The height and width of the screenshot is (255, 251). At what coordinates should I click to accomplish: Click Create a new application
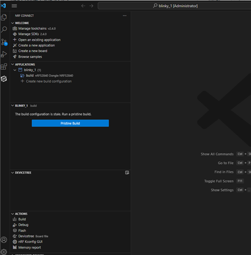(x=34, y=45)
